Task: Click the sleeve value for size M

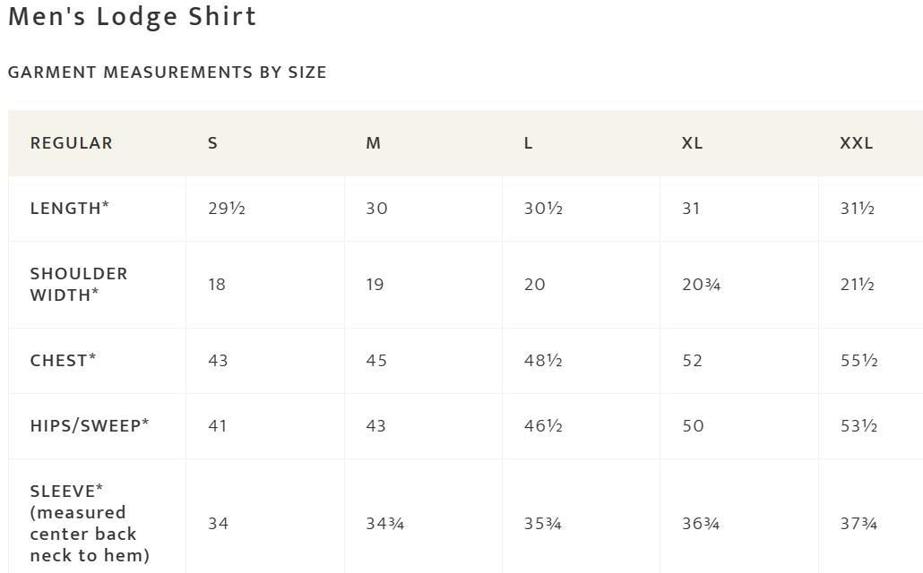Action: pos(385,524)
